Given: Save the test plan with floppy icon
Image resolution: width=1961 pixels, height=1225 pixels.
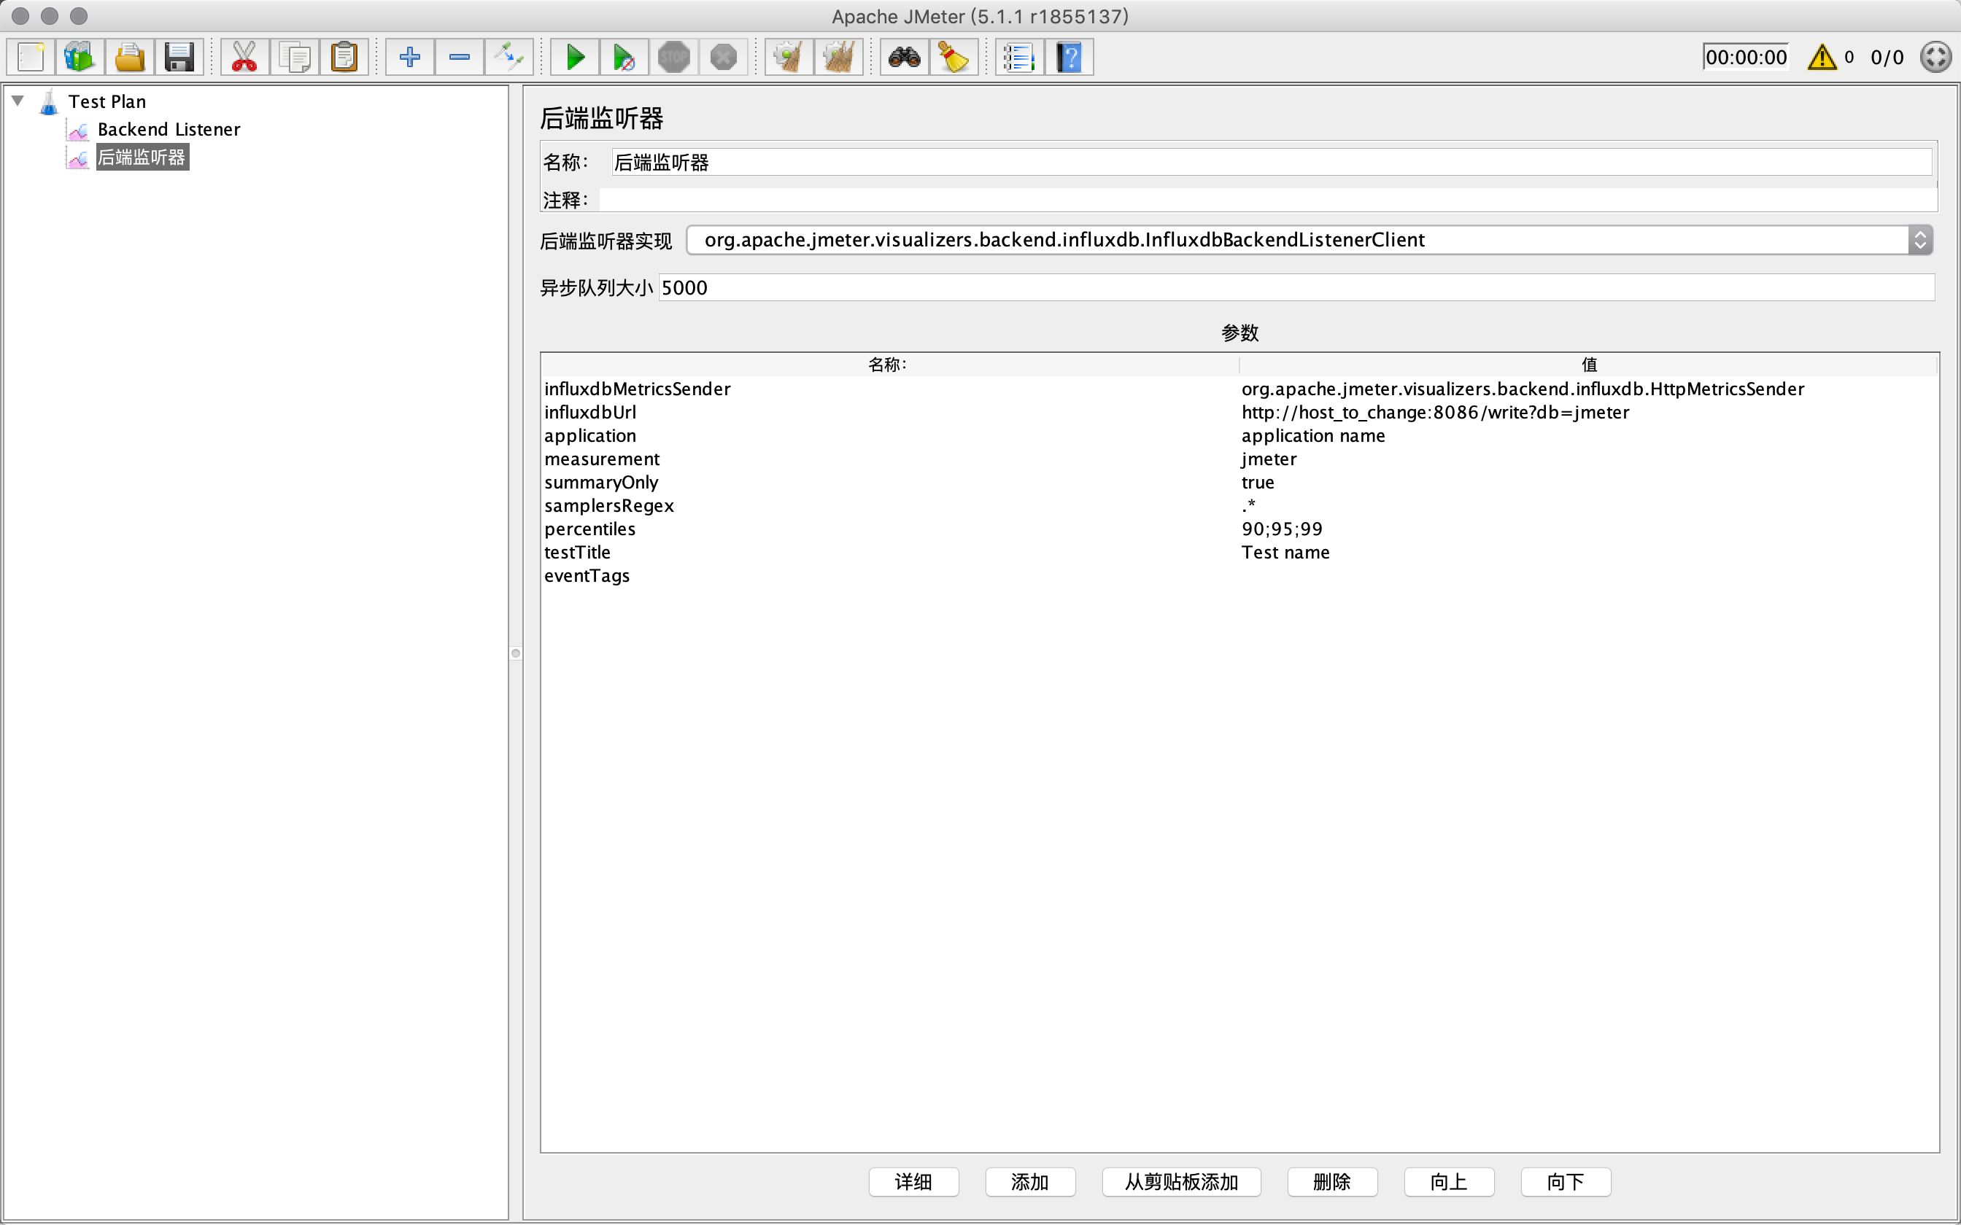Looking at the screenshot, I should pos(179,58).
